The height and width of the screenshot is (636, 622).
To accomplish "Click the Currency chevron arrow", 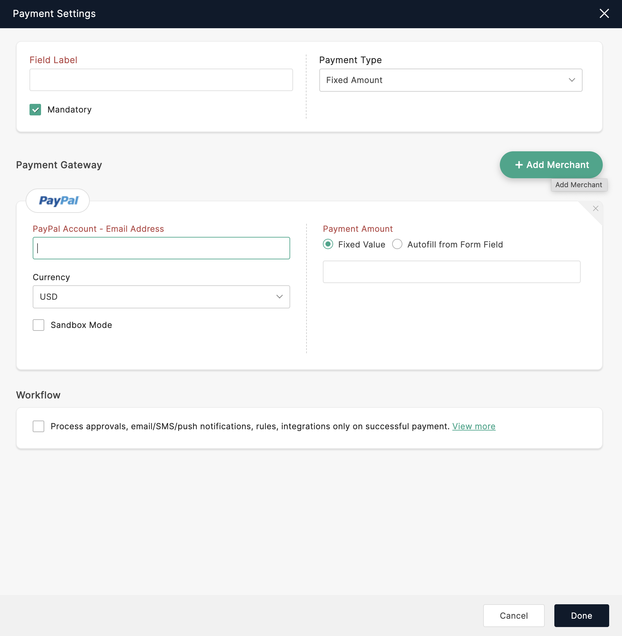I will pos(279,297).
